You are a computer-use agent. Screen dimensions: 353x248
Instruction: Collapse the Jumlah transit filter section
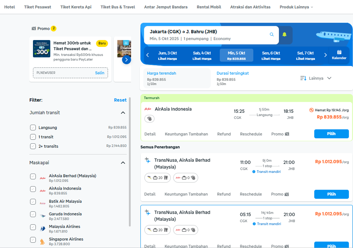pyautogui.click(x=123, y=113)
